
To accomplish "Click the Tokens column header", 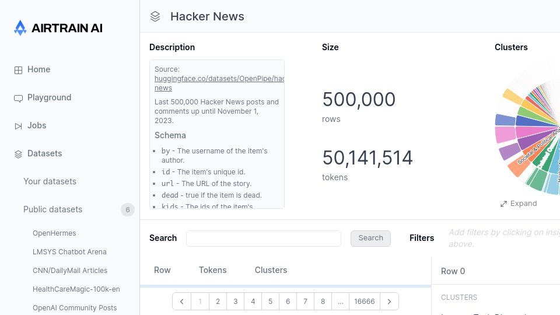I will pos(212,270).
